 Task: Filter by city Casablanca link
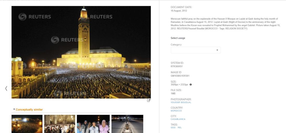pos(178,119)
